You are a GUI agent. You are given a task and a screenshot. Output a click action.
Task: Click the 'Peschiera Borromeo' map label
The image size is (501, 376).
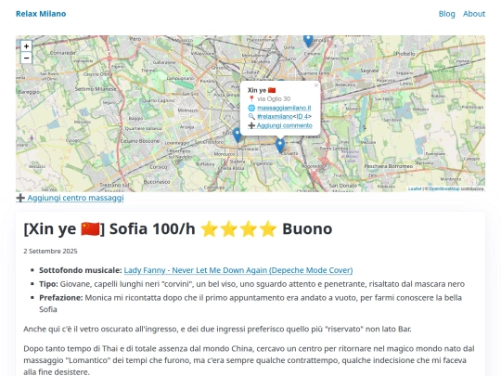[389, 166]
